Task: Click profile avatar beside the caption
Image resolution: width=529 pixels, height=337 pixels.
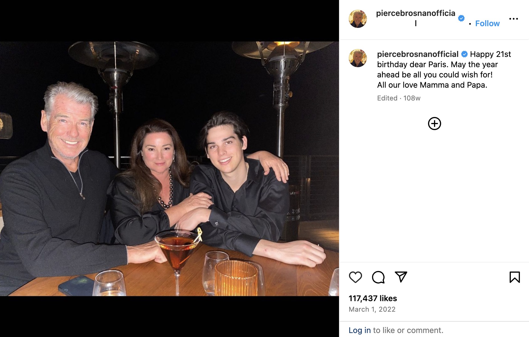Action: tap(358, 58)
